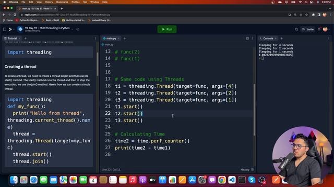This screenshot has width=334, height=187.
Task: Open the Chrome three-dot menu
Action: (330, 15)
